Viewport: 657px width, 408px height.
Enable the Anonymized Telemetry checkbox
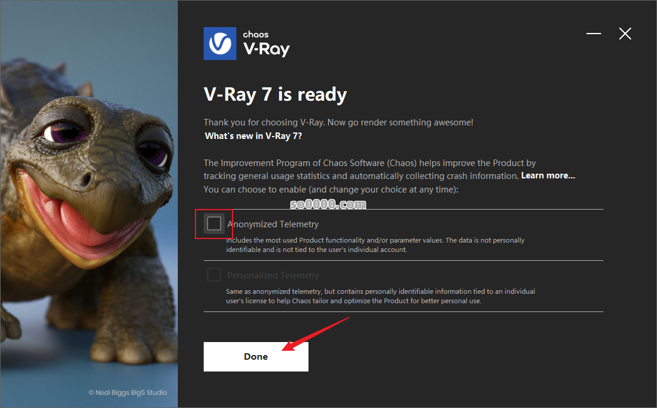tap(214, 223)
